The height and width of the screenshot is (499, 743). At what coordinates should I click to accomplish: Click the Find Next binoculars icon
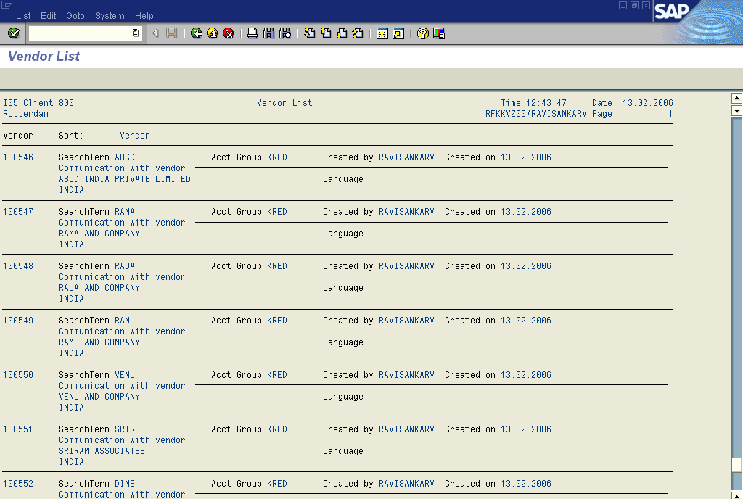point(284,33)
